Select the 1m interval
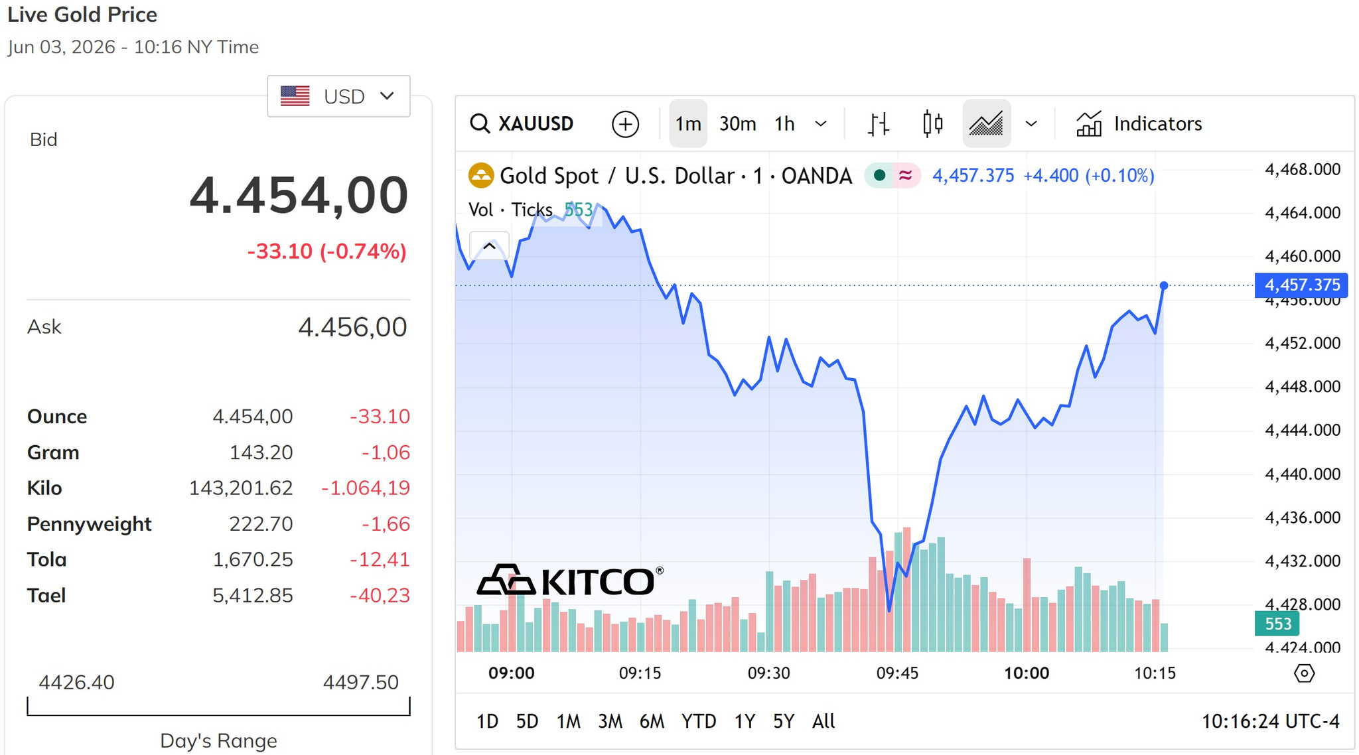The height and width of the screenshot is (755, 1359). click(x=688, y=124)
